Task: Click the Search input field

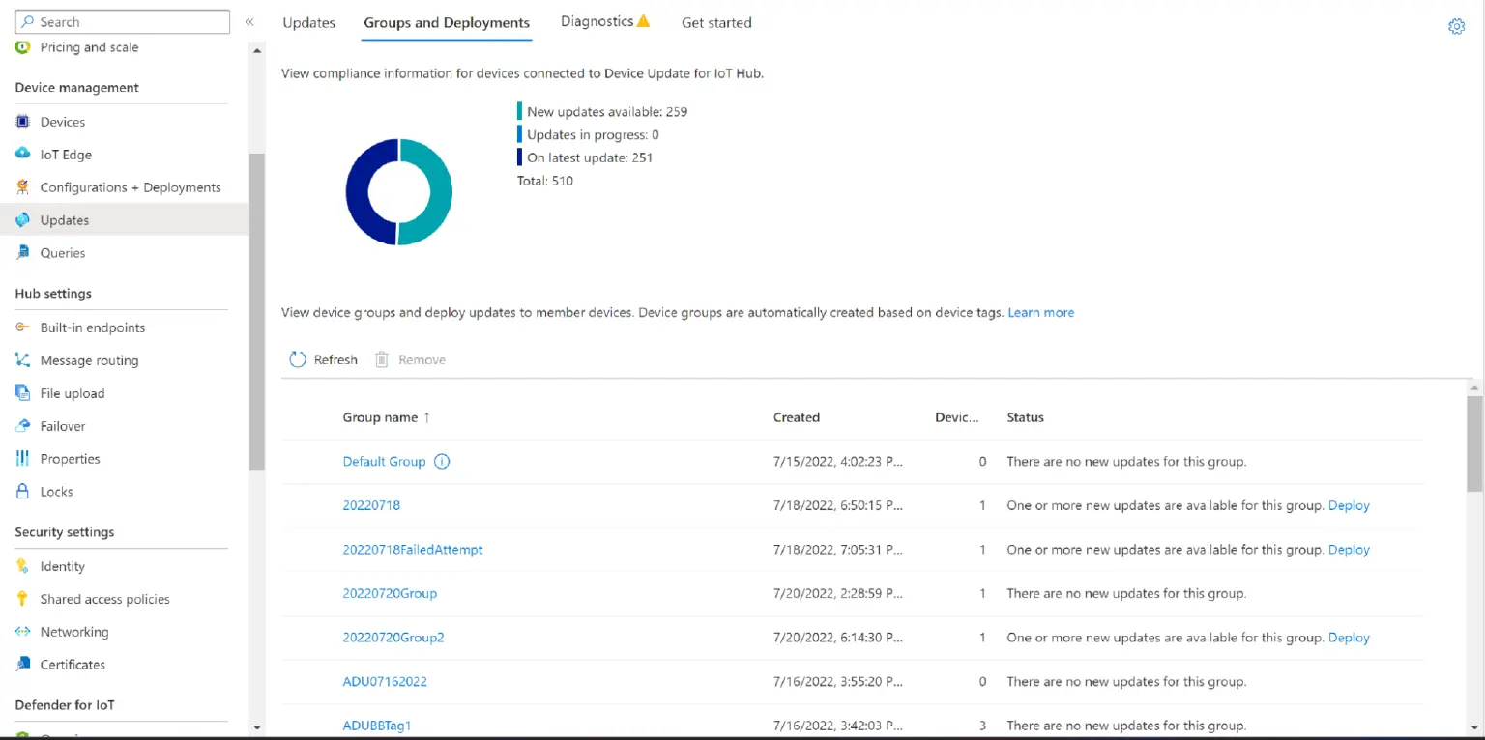Action: click(x=121, y=20)
